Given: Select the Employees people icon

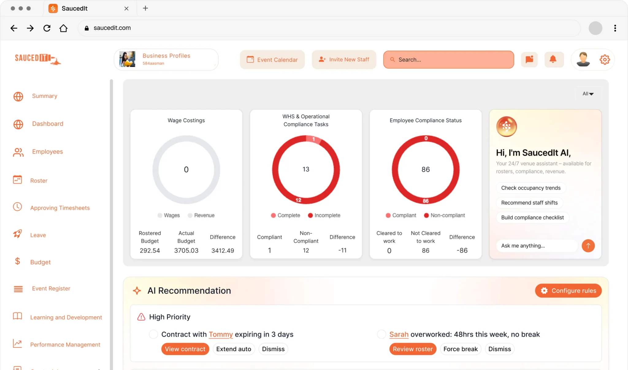Looking at the screenshot, I should 18,152.
